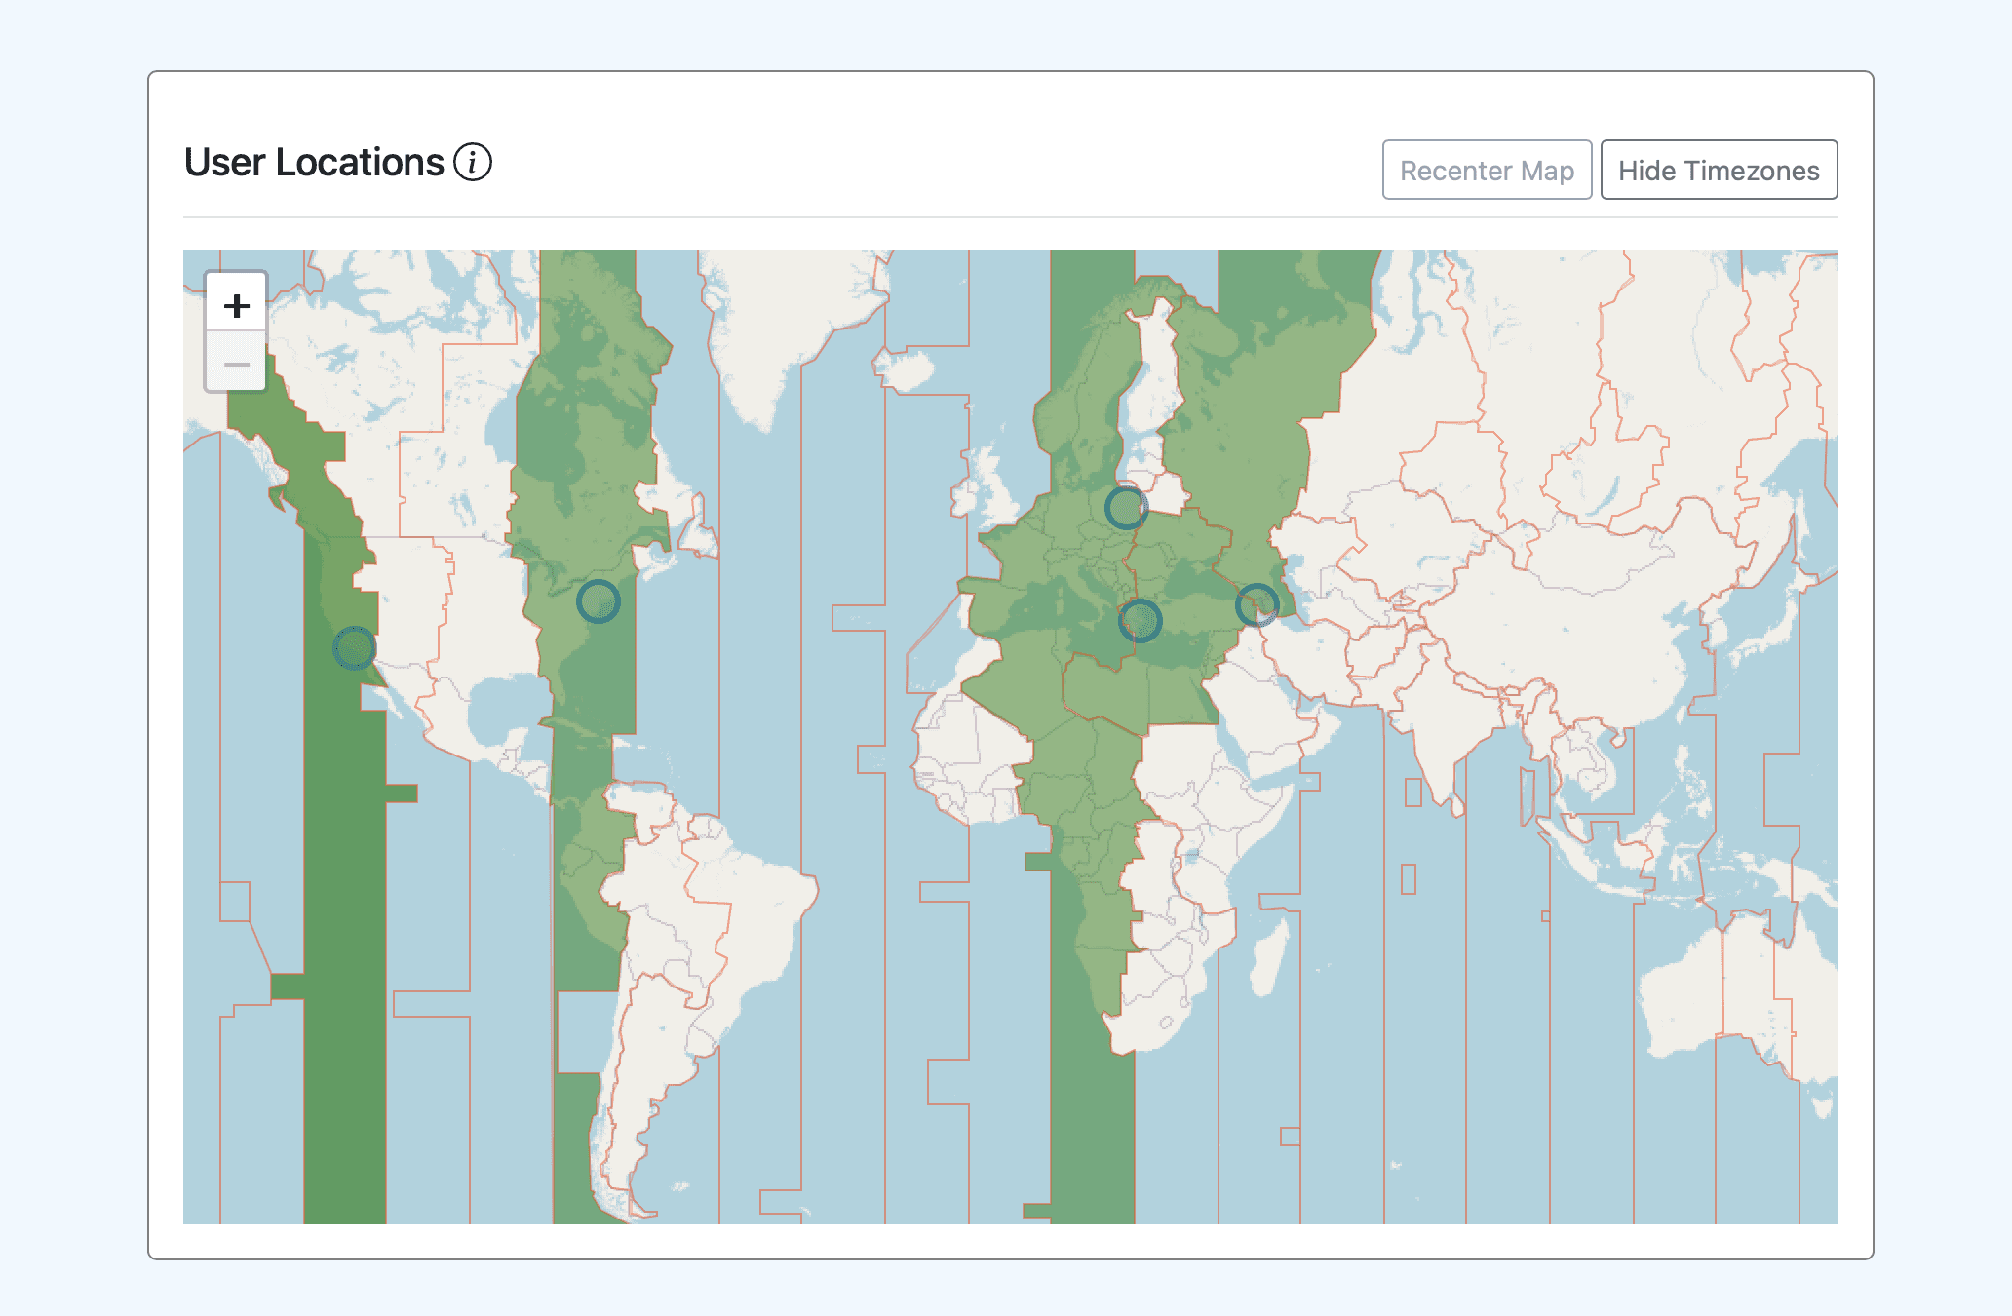Select the user marker on the US west coast
The width and height of the screenshot is (2012, 1316).
[354, 647]
